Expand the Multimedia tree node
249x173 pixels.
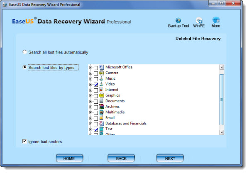click(x=90, y=113)
